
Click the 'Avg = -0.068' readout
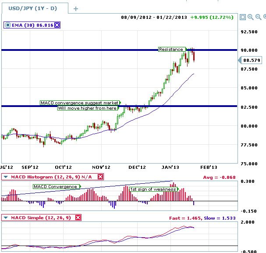(x=220, y=178)
